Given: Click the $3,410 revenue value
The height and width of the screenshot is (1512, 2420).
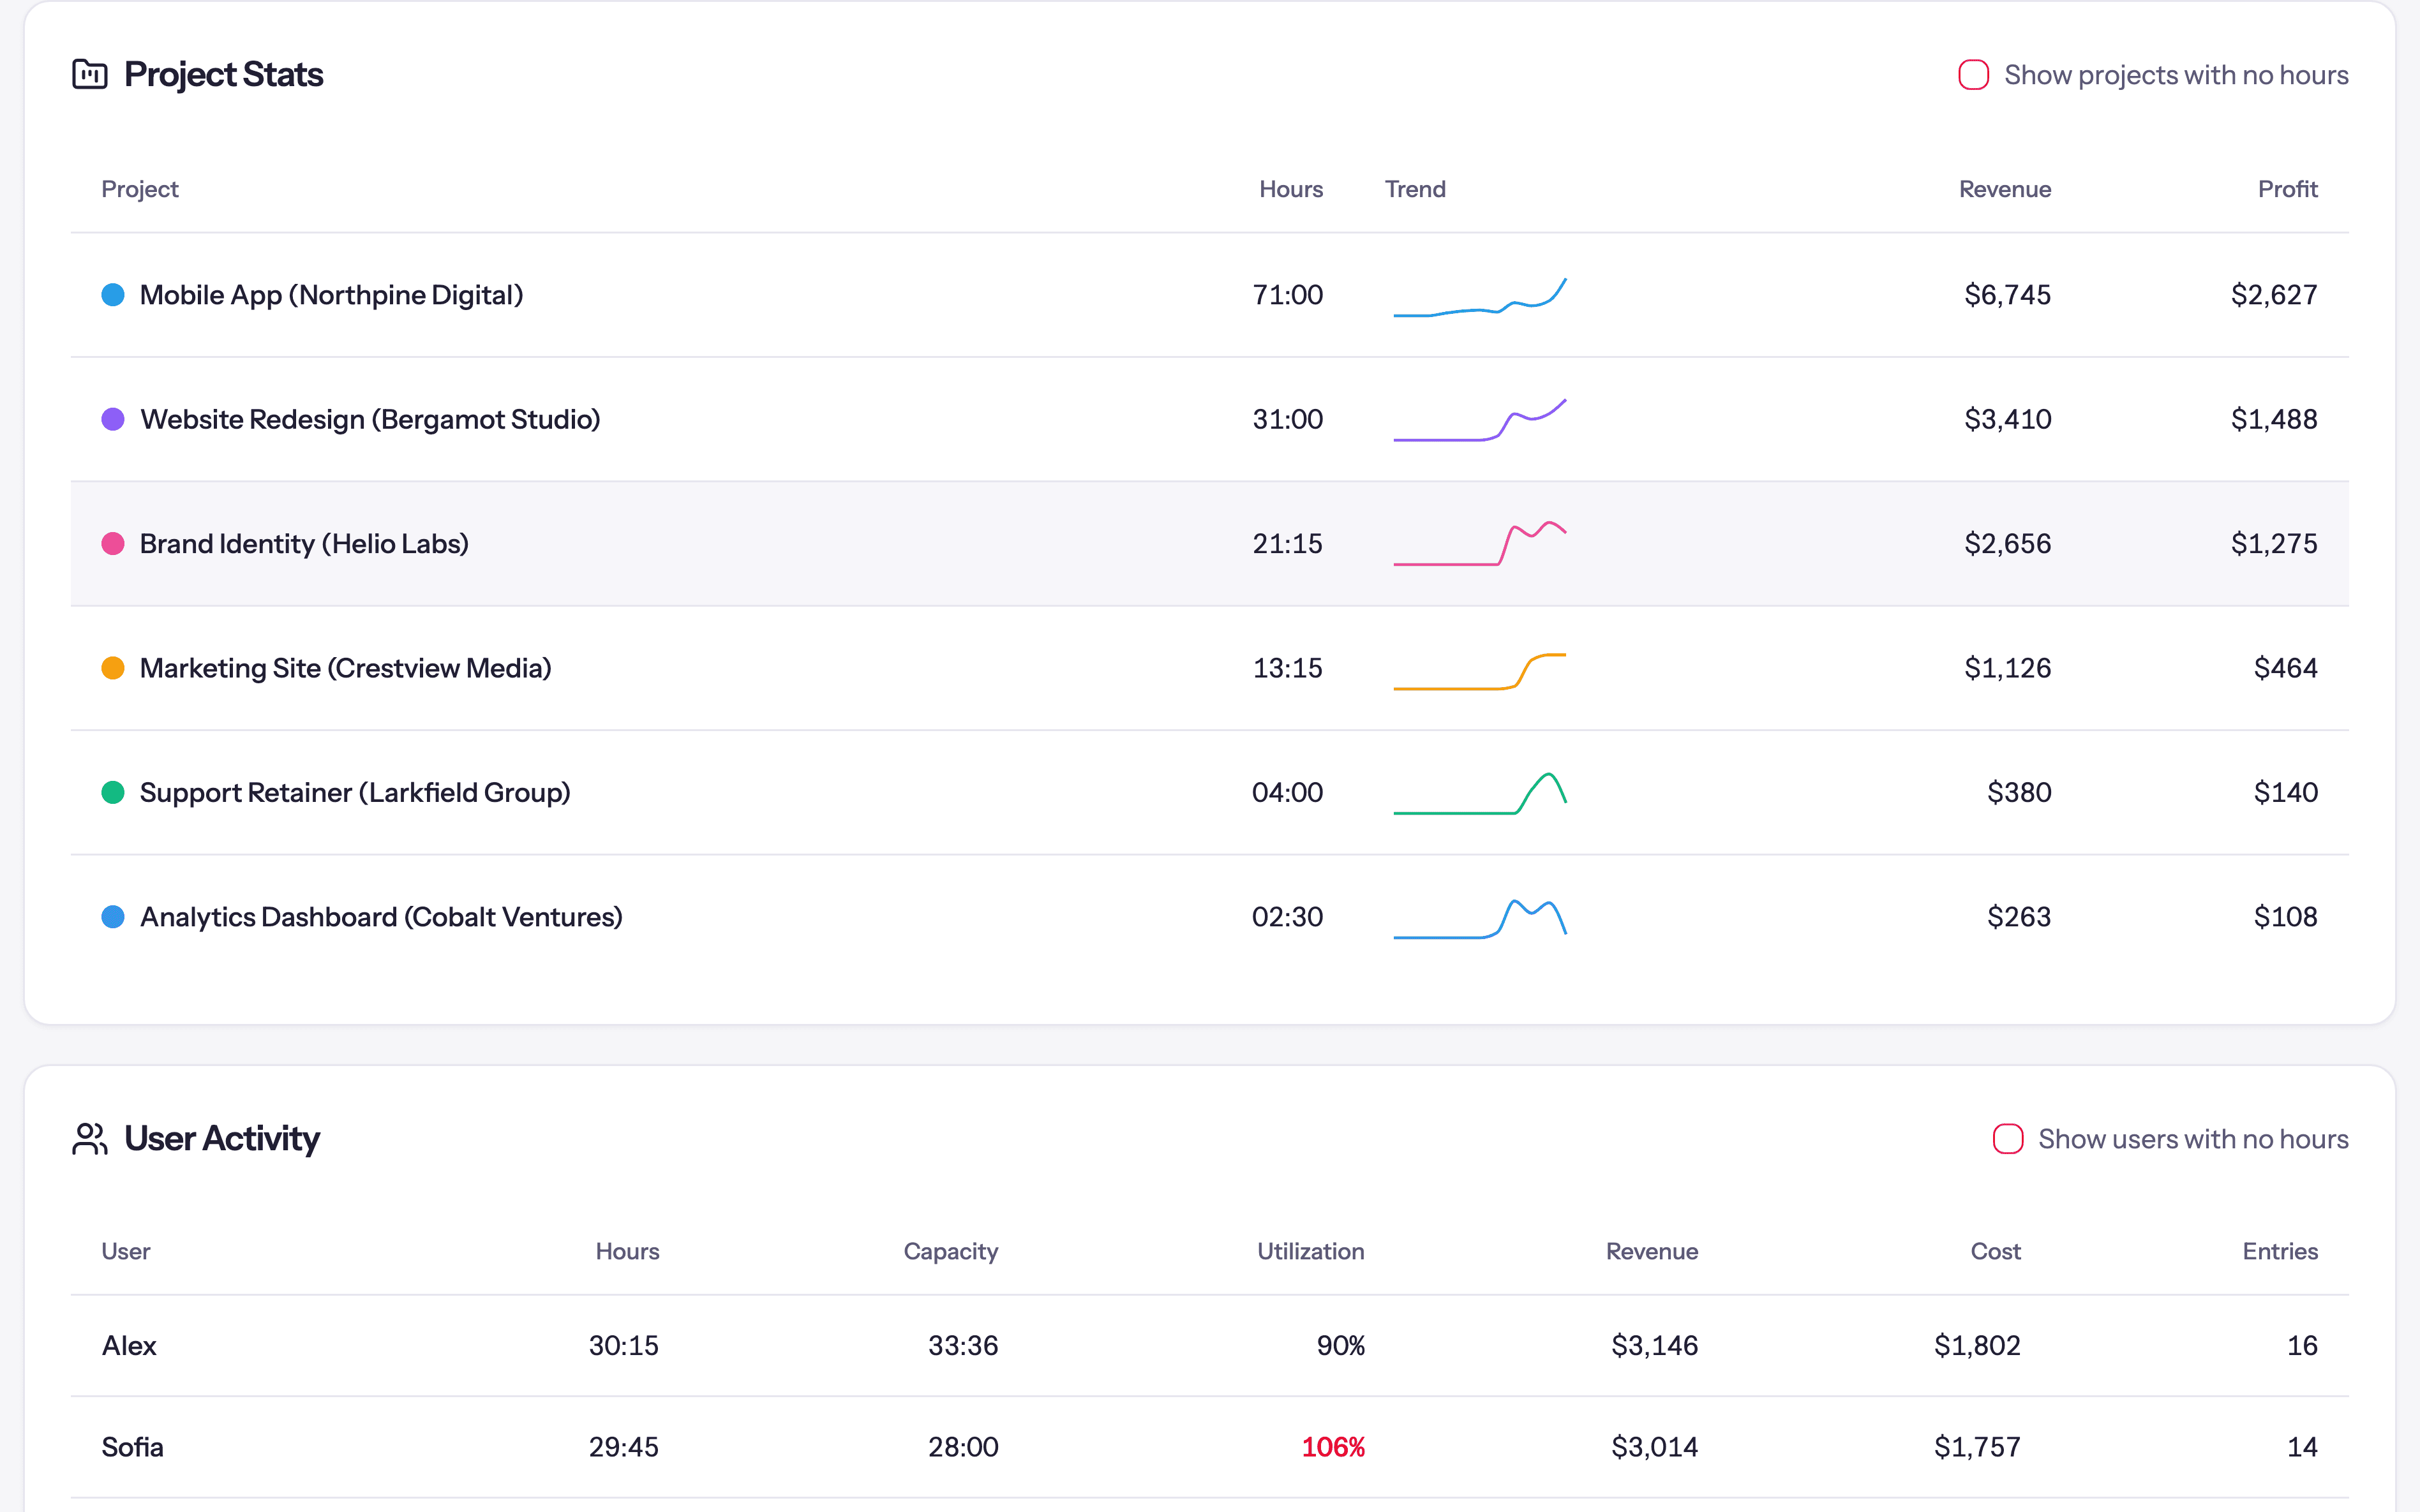Looking at the screenshot, I should (2007, 419).
